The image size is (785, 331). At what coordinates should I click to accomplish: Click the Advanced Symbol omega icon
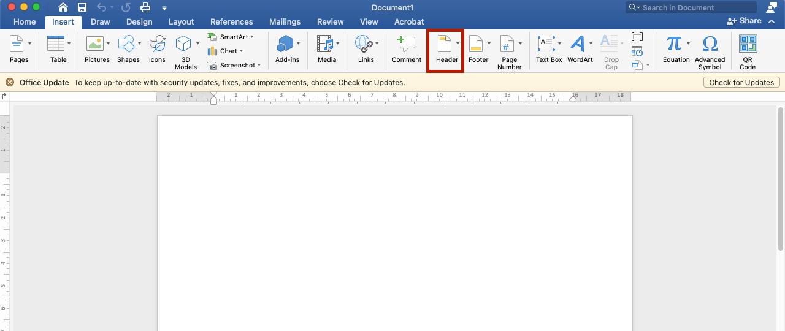point(710,44)
